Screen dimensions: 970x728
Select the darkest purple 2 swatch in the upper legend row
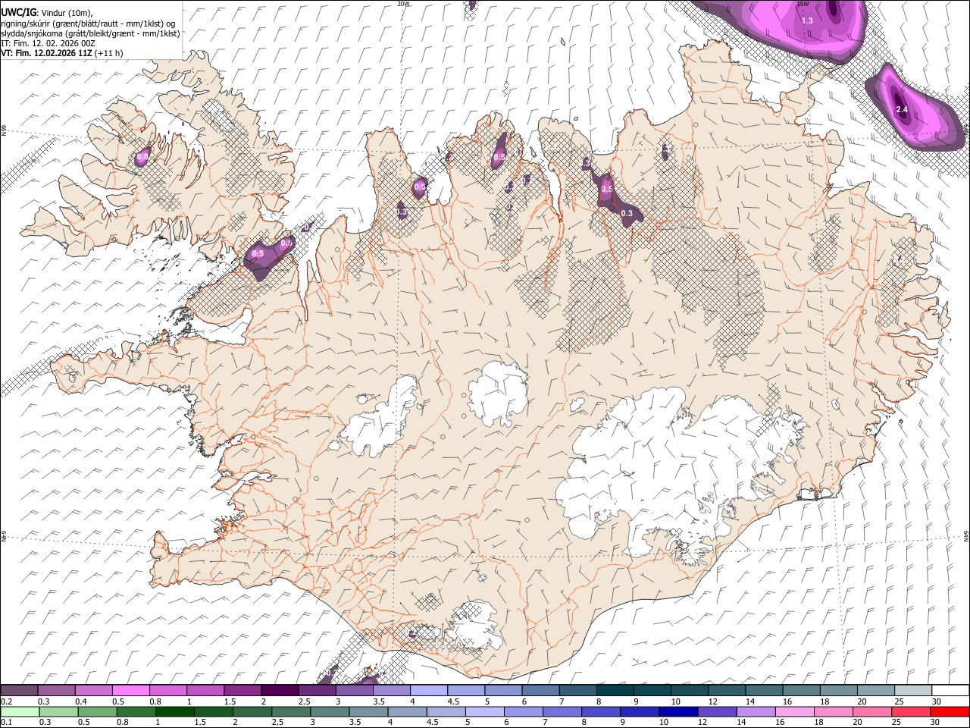click(280, 690)
